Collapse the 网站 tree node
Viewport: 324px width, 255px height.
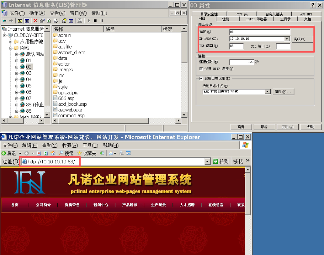click(x=11, y=48)
